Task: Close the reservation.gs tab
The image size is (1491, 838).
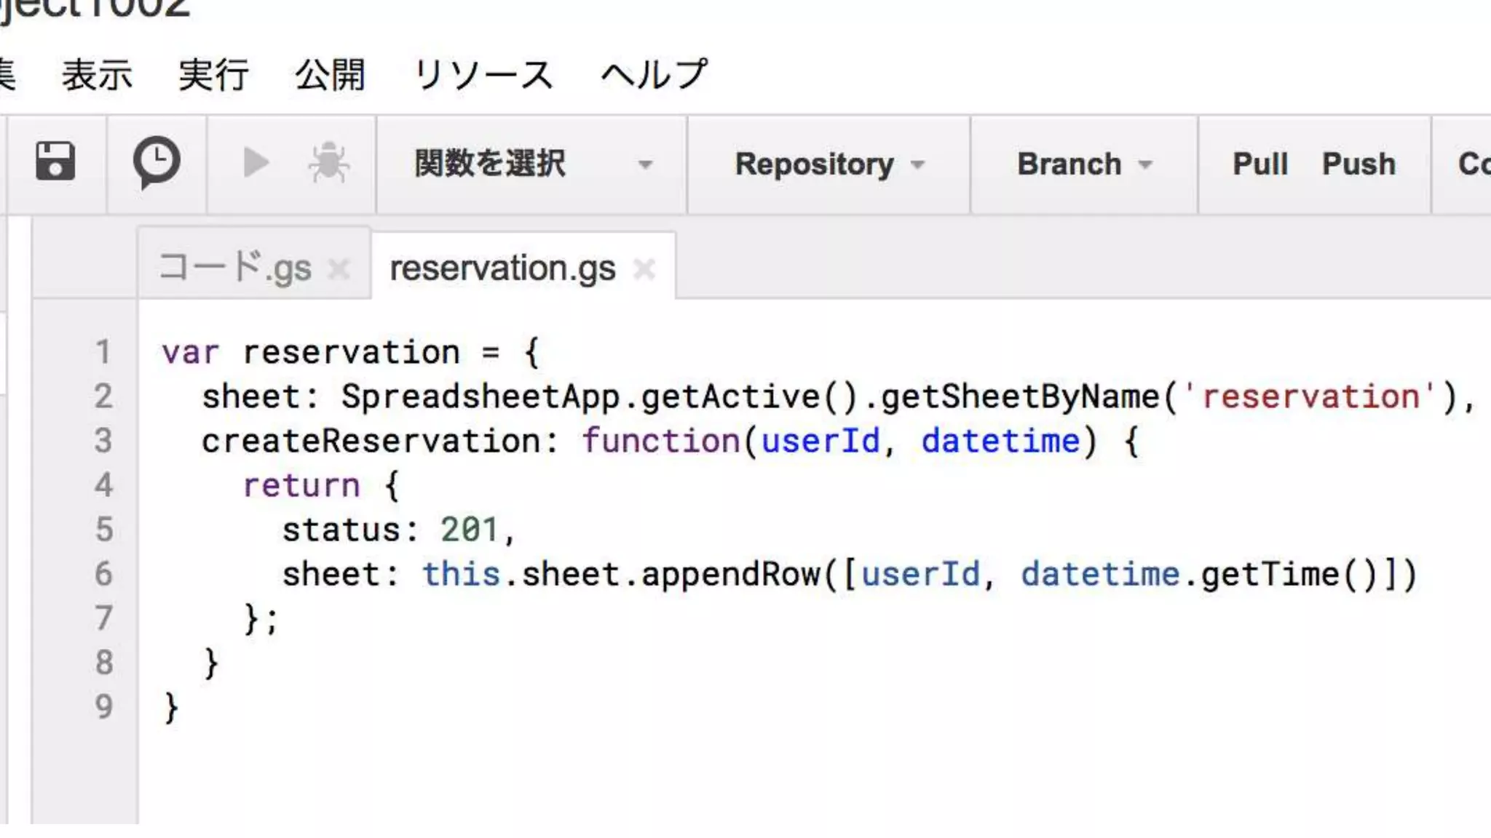Action: [x=644, y=270]
